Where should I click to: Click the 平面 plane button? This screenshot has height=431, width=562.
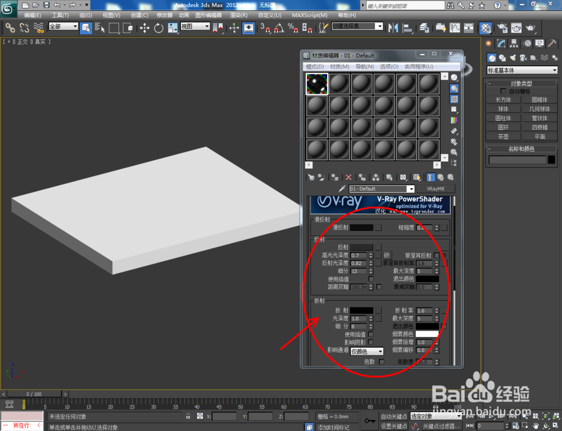tap(540, 137)
